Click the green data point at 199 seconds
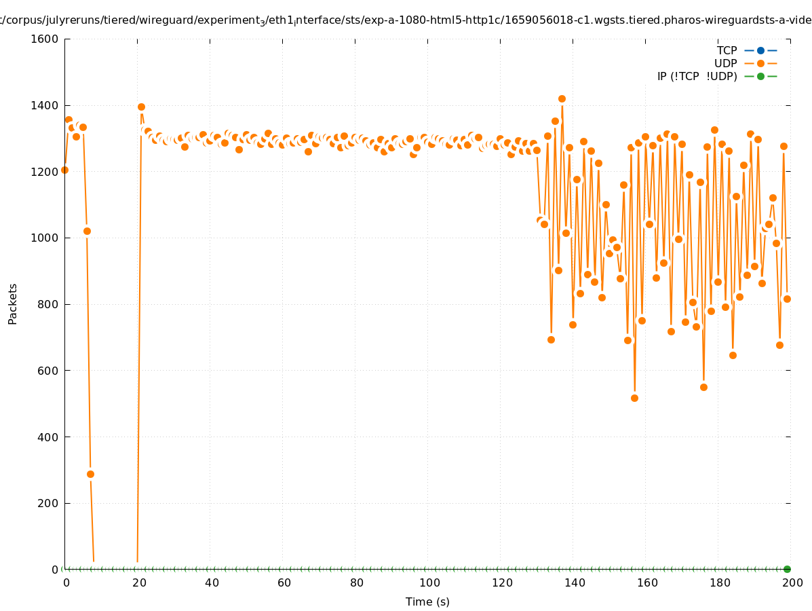Screen dimensions: 812x611 (x=787, y=569)
